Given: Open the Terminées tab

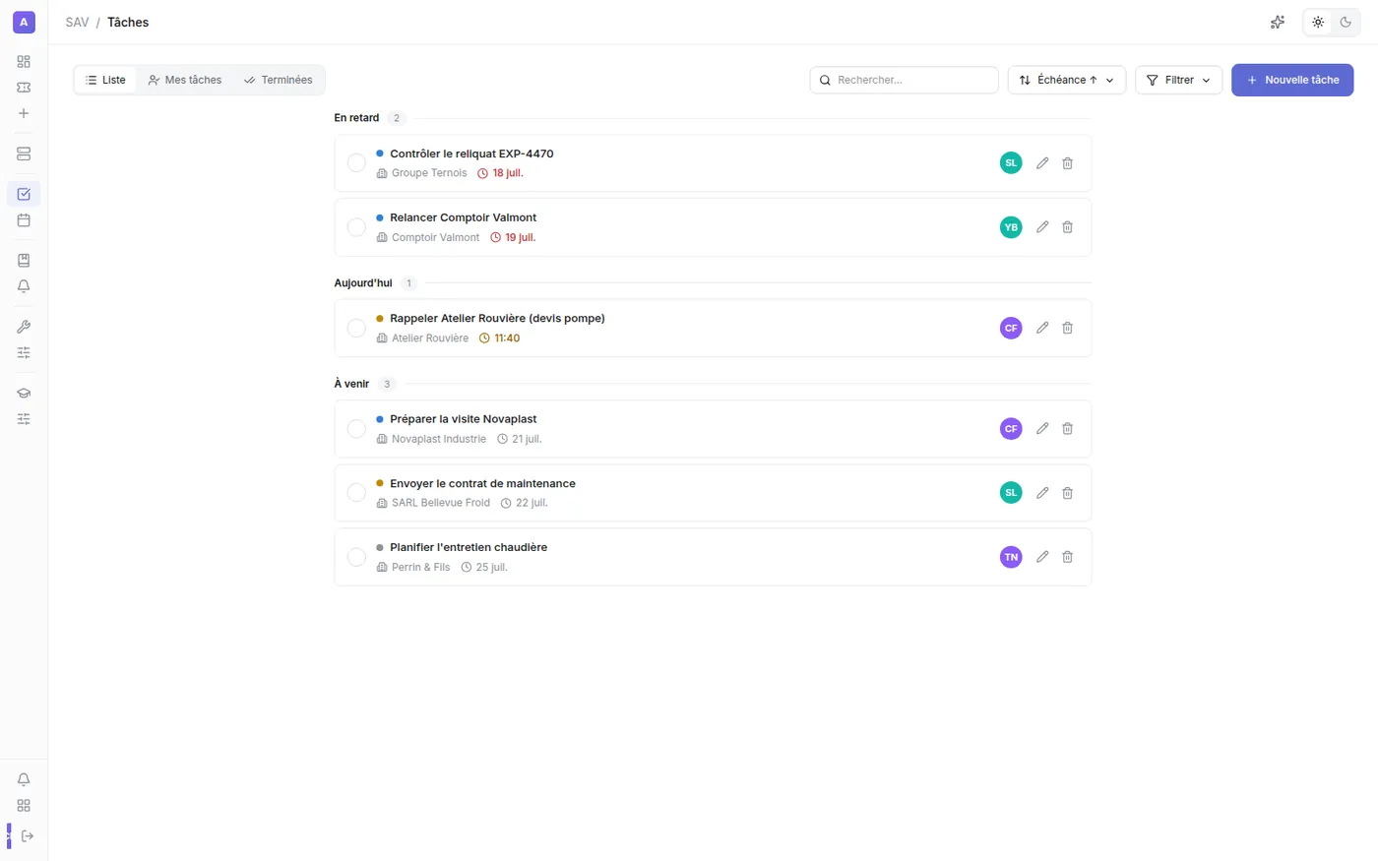Looking at the screenshot, I should 279,80.
